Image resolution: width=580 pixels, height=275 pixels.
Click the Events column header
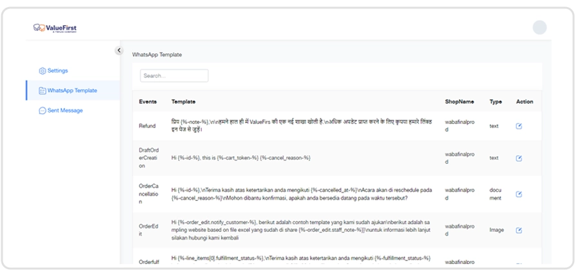[x=148, y=102]
